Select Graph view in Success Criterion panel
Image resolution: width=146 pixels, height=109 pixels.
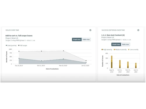tap(116, 44)
